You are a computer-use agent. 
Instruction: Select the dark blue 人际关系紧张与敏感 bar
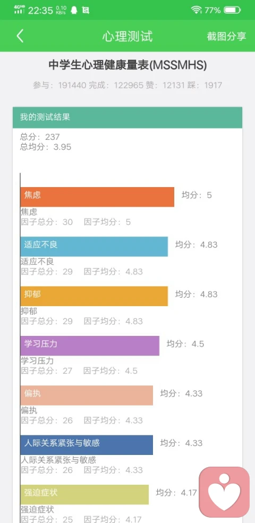pos(87,445)
